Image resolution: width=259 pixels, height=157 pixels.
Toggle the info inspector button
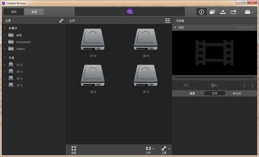tap(201, 12)
